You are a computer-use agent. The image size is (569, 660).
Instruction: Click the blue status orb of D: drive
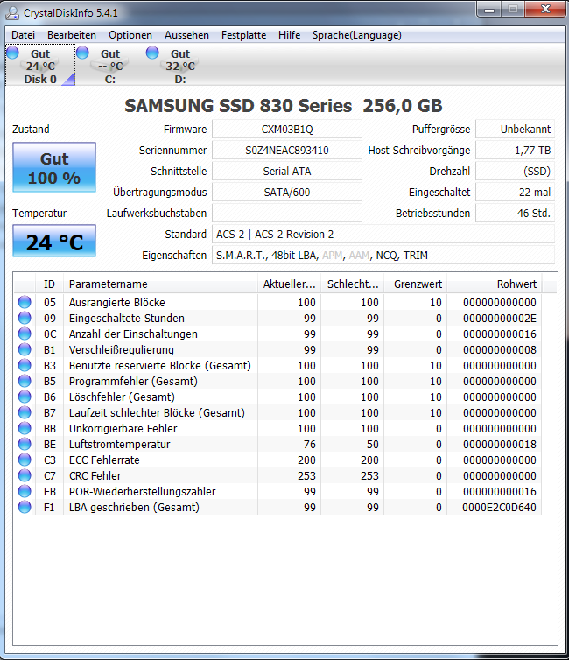[152, 53]
